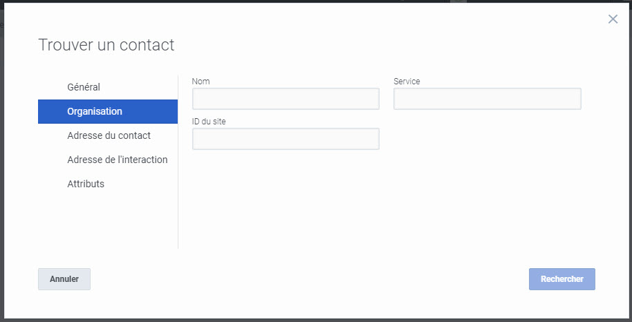
Task: Click the ID du site label
Action: [x=209, y=122]
